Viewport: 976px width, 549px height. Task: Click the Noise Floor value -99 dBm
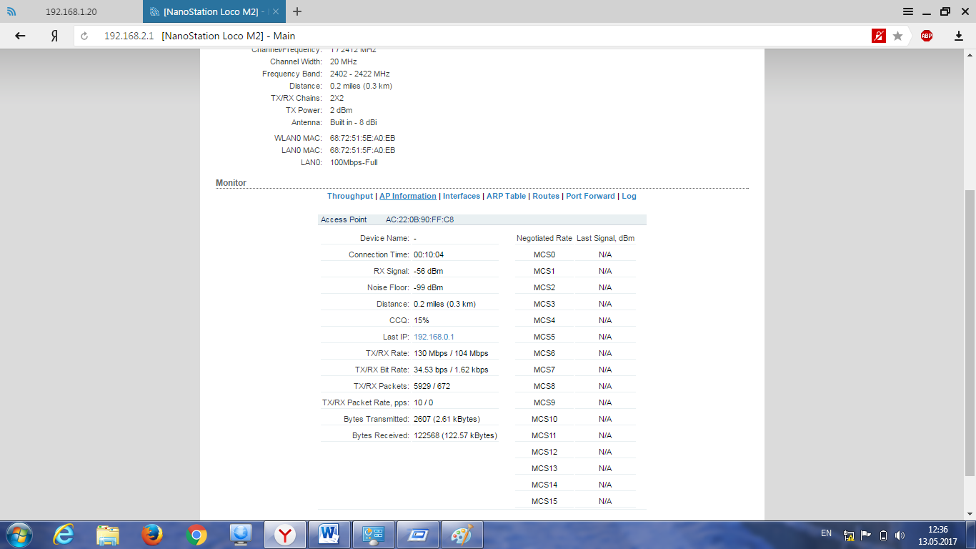(428, 287)
